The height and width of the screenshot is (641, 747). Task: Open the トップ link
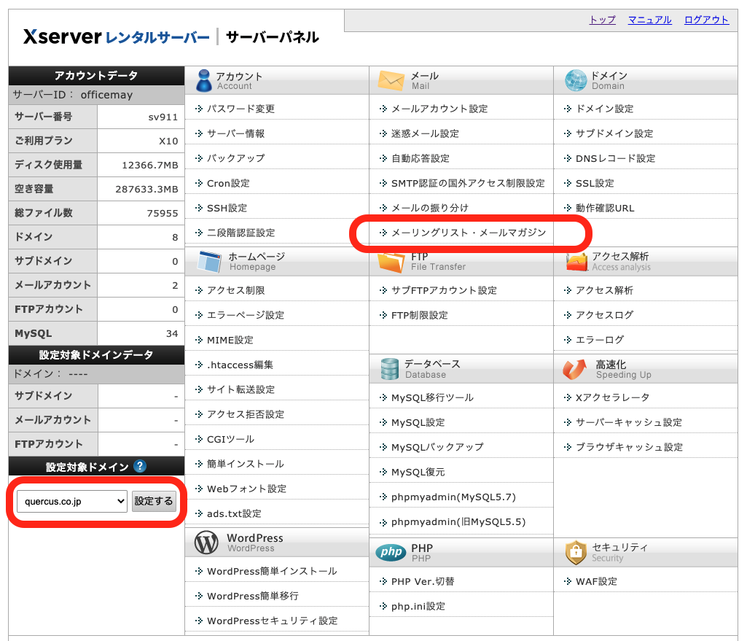coord(603,20)
